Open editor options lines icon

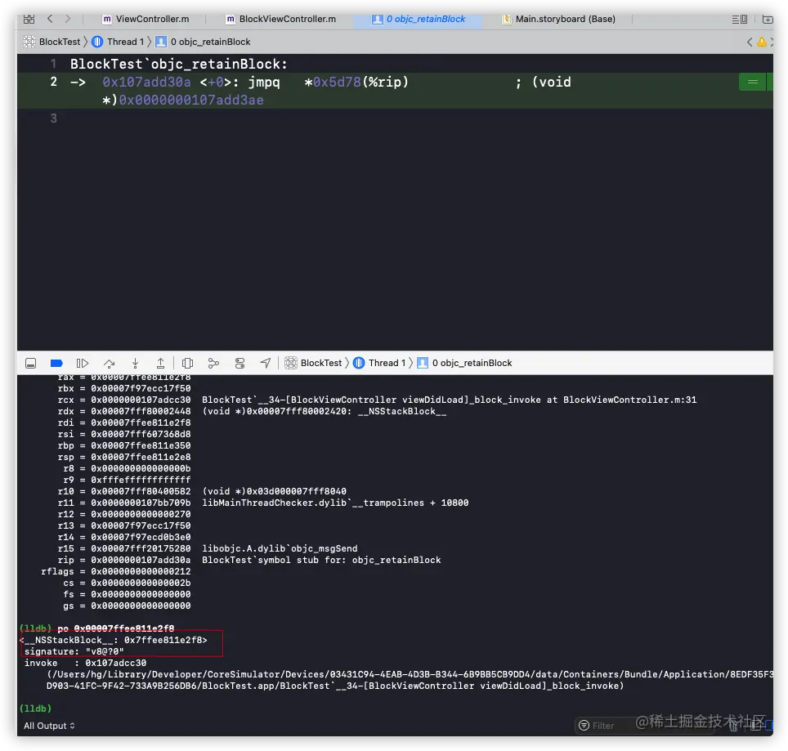coord(739,19)
